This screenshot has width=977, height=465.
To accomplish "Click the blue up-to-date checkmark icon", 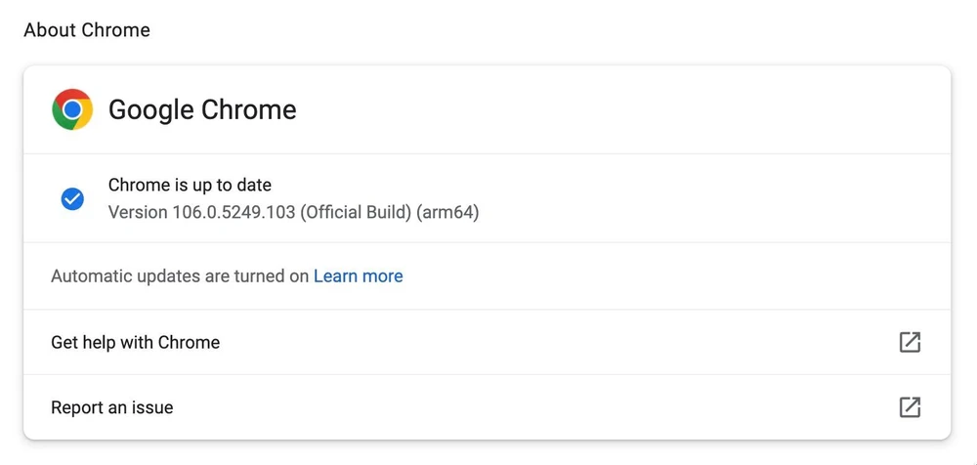I will tap(72, 199).
